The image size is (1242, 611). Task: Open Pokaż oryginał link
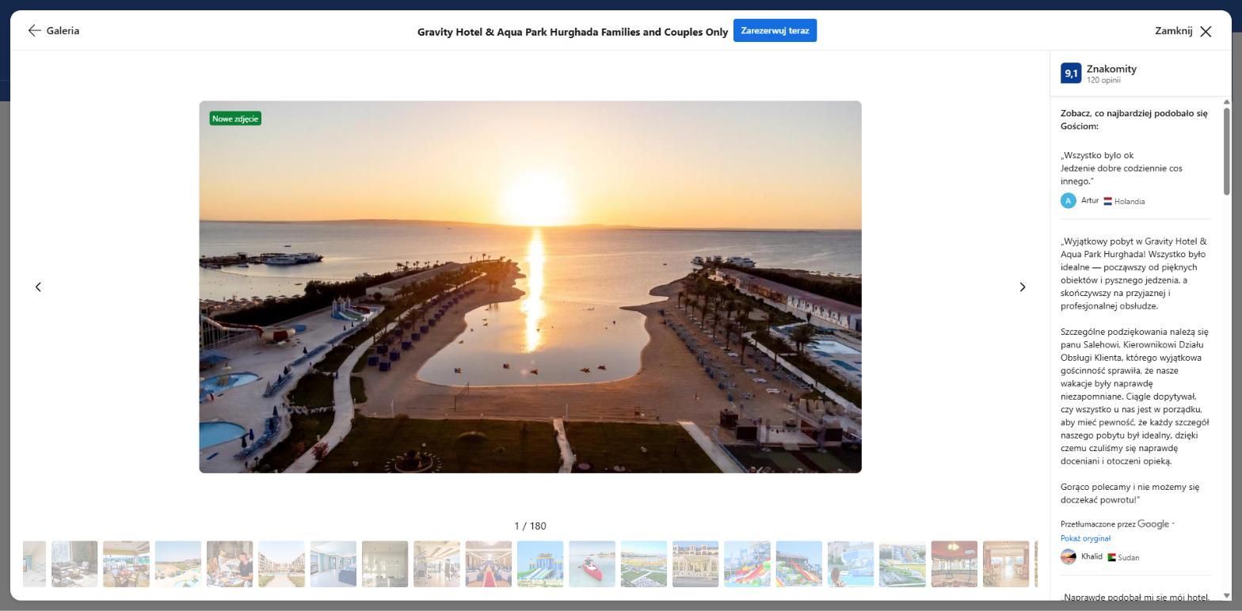(1085, 538)
